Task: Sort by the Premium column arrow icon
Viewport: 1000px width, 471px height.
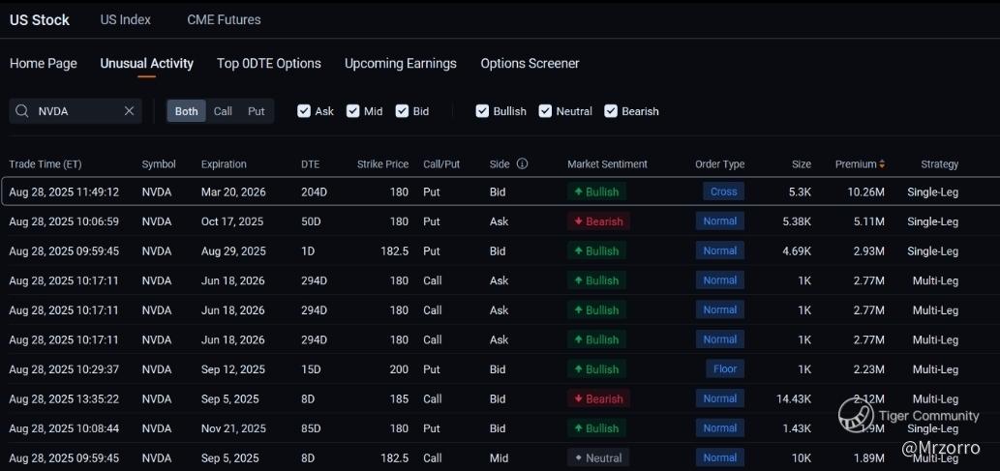Action: pos(882,164)
